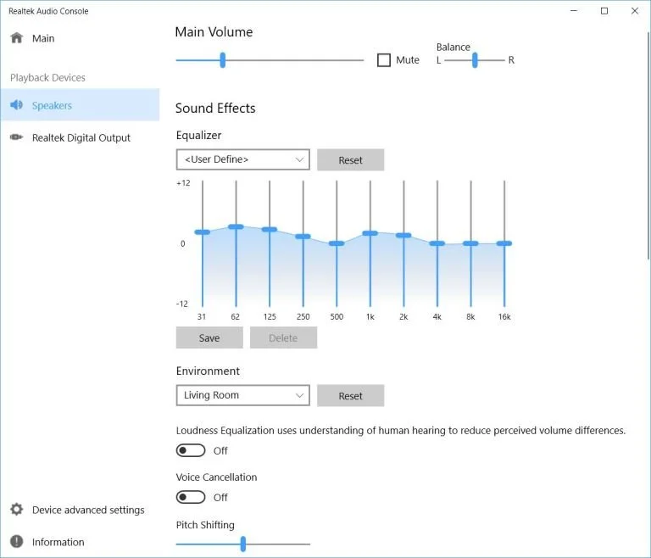Click the -12 equalizer scale label
Viewport: 651px width, 558px height.
click(182, 304)
